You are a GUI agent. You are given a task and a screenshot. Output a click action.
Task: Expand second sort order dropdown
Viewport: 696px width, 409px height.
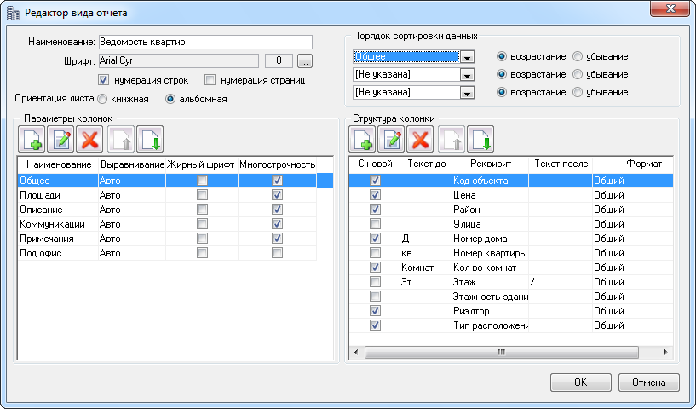(466, 75)
